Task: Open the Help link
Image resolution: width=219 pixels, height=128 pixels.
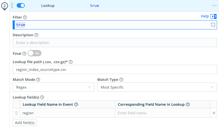Action: tap(205, 16)
